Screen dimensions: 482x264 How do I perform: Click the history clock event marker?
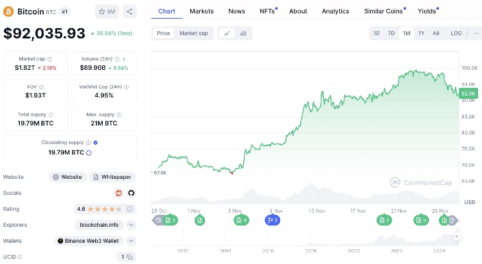(158, 220)
